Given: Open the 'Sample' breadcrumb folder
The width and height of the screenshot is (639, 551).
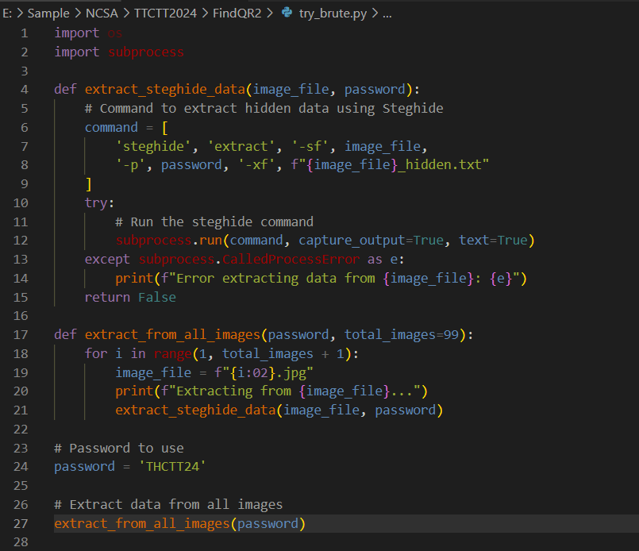Looking at the screenshot, I should [48, 13].
